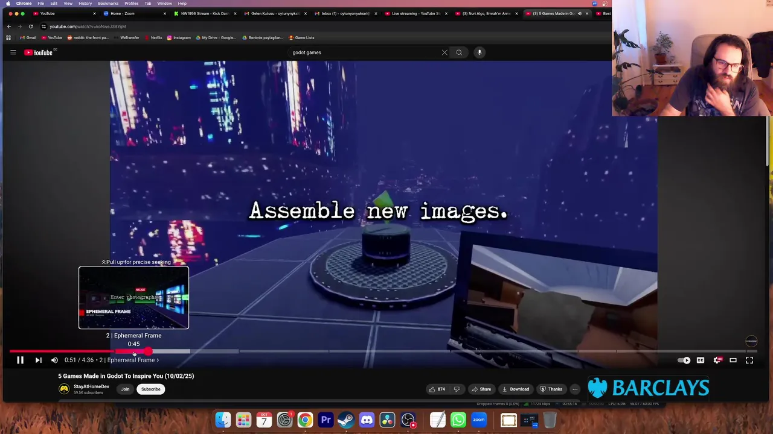Open more actions ellipsis menu

pyautogui.click(x=575, y=389)
